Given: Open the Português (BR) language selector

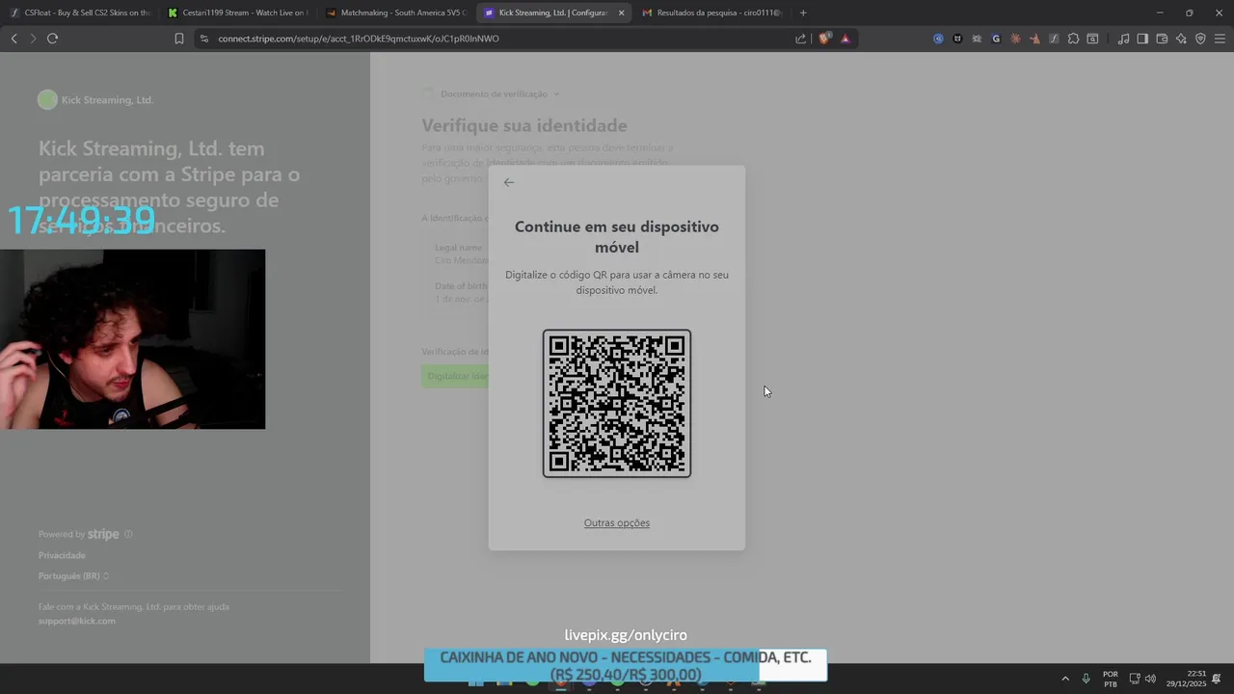Looking at the screenshot, I should click(73, 575).
